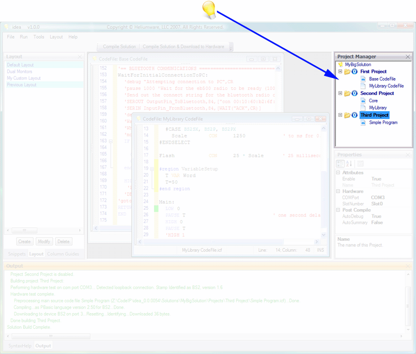This screenshot has height=354, width=416.
Task: Collapse the Hardware group in Properties
Action: tap(338, 191)
